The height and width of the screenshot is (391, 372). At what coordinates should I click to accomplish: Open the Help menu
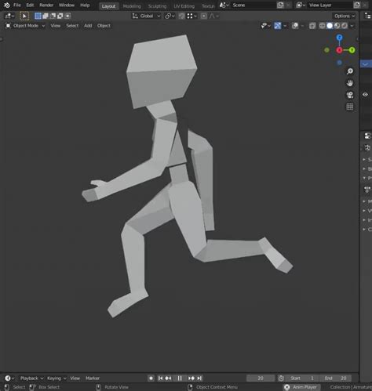(x=85, y=5)
